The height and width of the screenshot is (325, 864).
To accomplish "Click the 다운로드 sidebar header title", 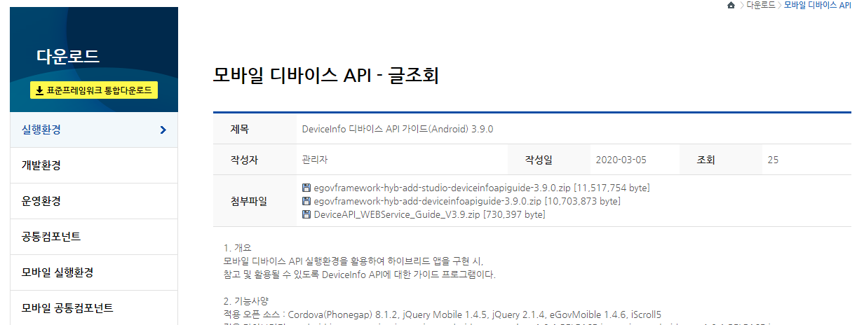I will pos(68,56).
